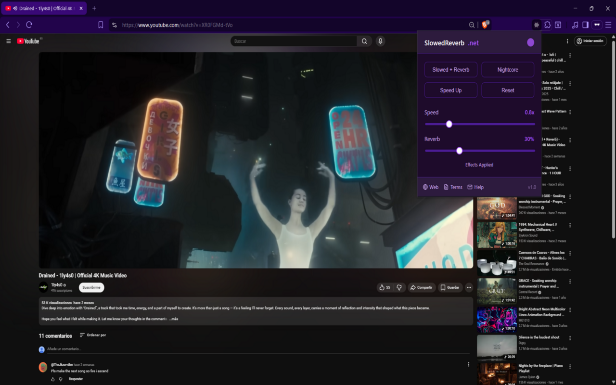Open the Web link in extension
Screen dimensions: 616x385
[x=431, y=187]
